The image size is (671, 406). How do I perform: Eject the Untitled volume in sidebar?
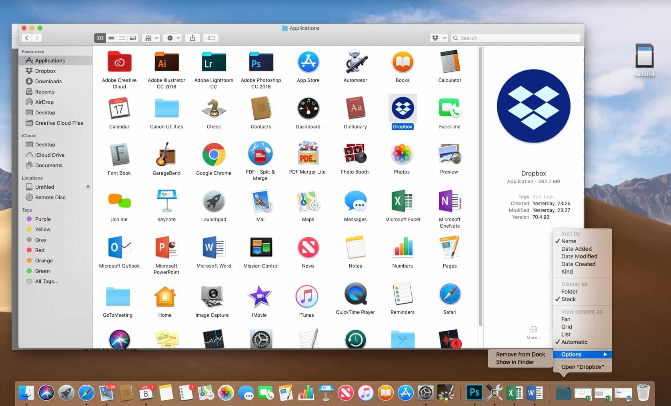[88, 187]
